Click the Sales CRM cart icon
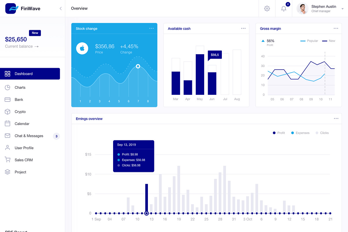The width and height of the screenshot is (348, 232). point(8,159)
